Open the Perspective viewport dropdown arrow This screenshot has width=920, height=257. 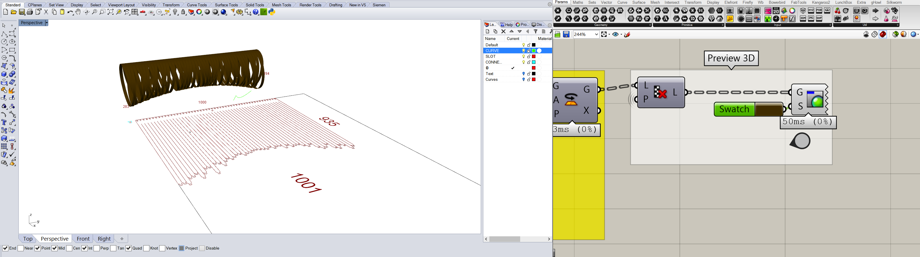pyautogui.click(x=46, y=23)
